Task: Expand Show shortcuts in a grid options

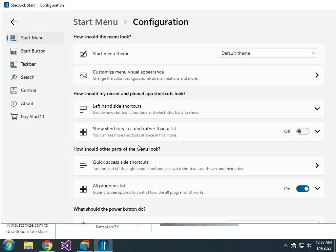Action: (x=317, y=131)
